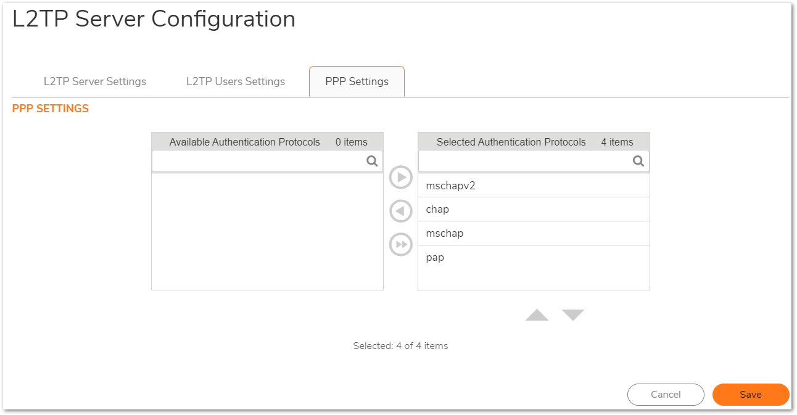Click the move left arrow icon
Image resolution: width=797 pixels, height=415 pixels.
click(x=401, y=212)
